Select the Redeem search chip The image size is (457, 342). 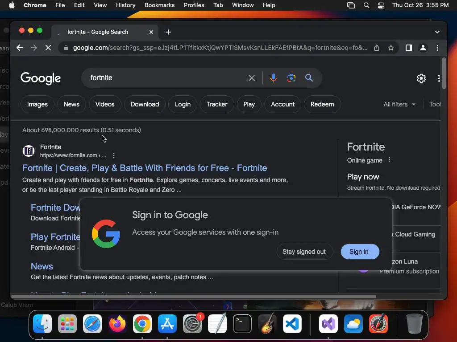click(x=322, y=104)
